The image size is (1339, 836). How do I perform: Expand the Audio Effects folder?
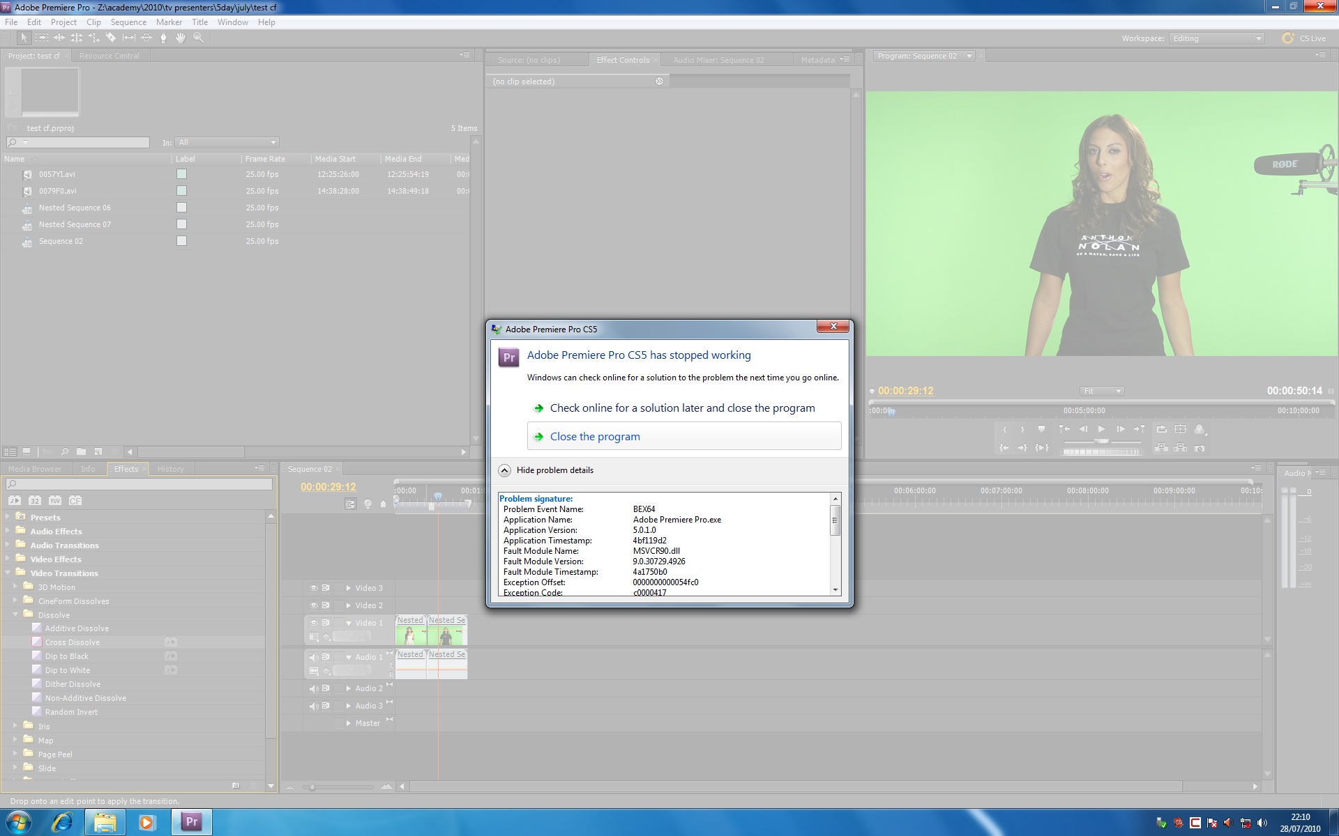(x=8, y=531)
